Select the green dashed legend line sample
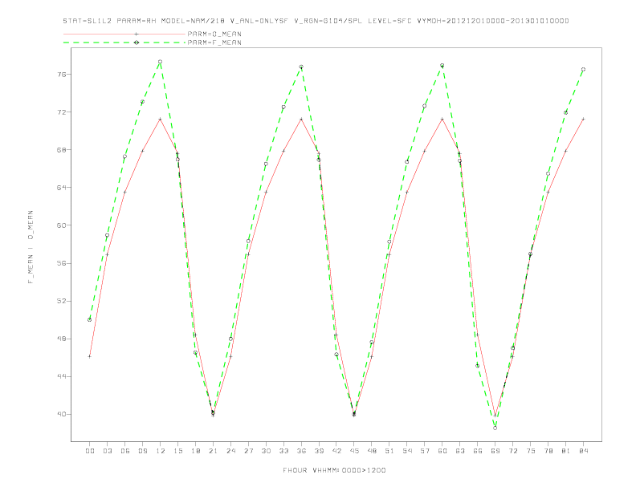636x491 pixels. pos(124,43)
